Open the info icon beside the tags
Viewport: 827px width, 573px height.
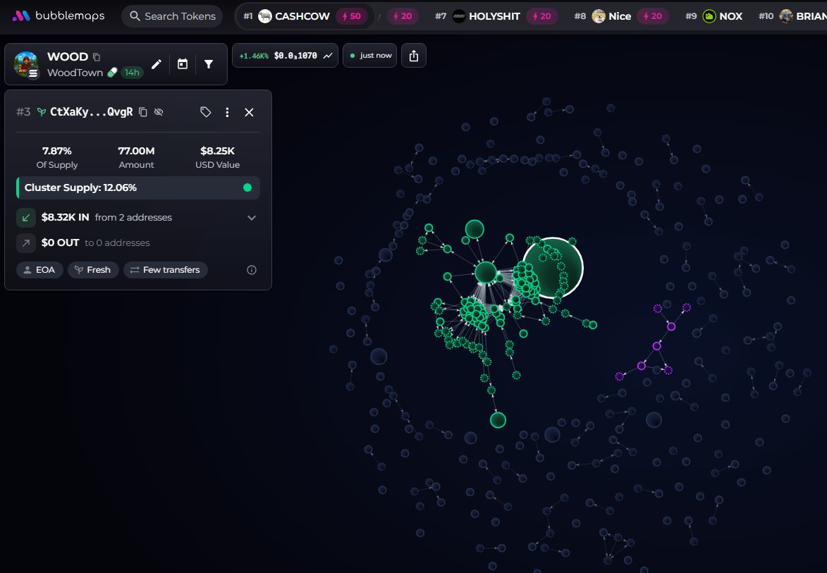point(252,270)
